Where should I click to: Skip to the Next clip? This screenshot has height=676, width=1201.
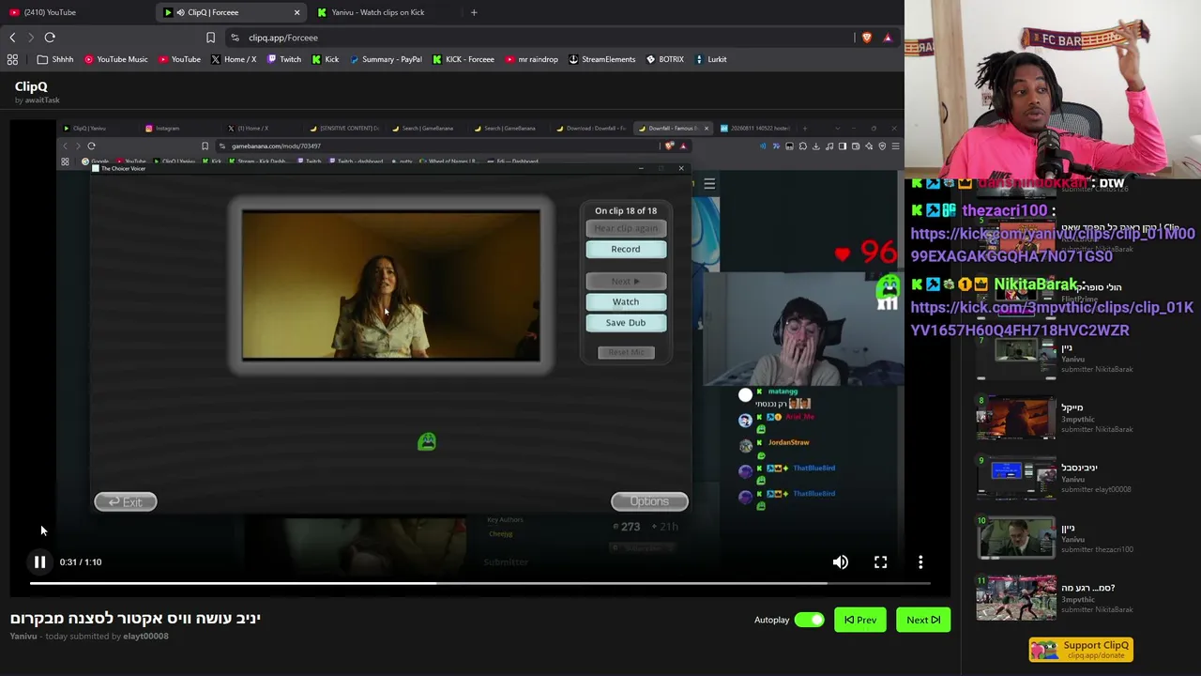point(923,620)
